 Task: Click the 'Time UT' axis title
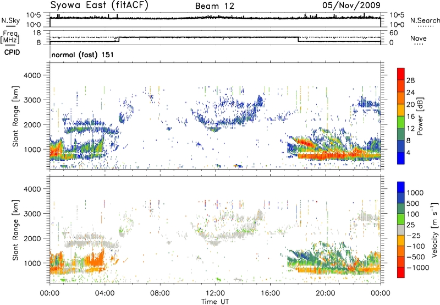point(215,301)
